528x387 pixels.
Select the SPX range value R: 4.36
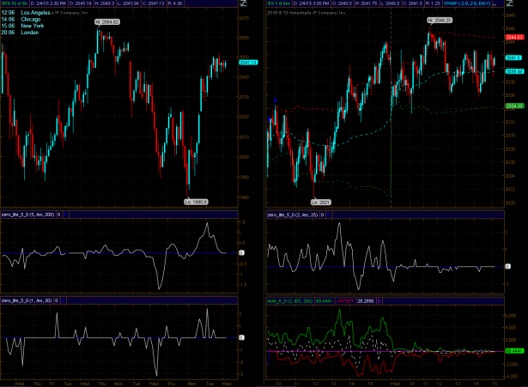point(174,3)
